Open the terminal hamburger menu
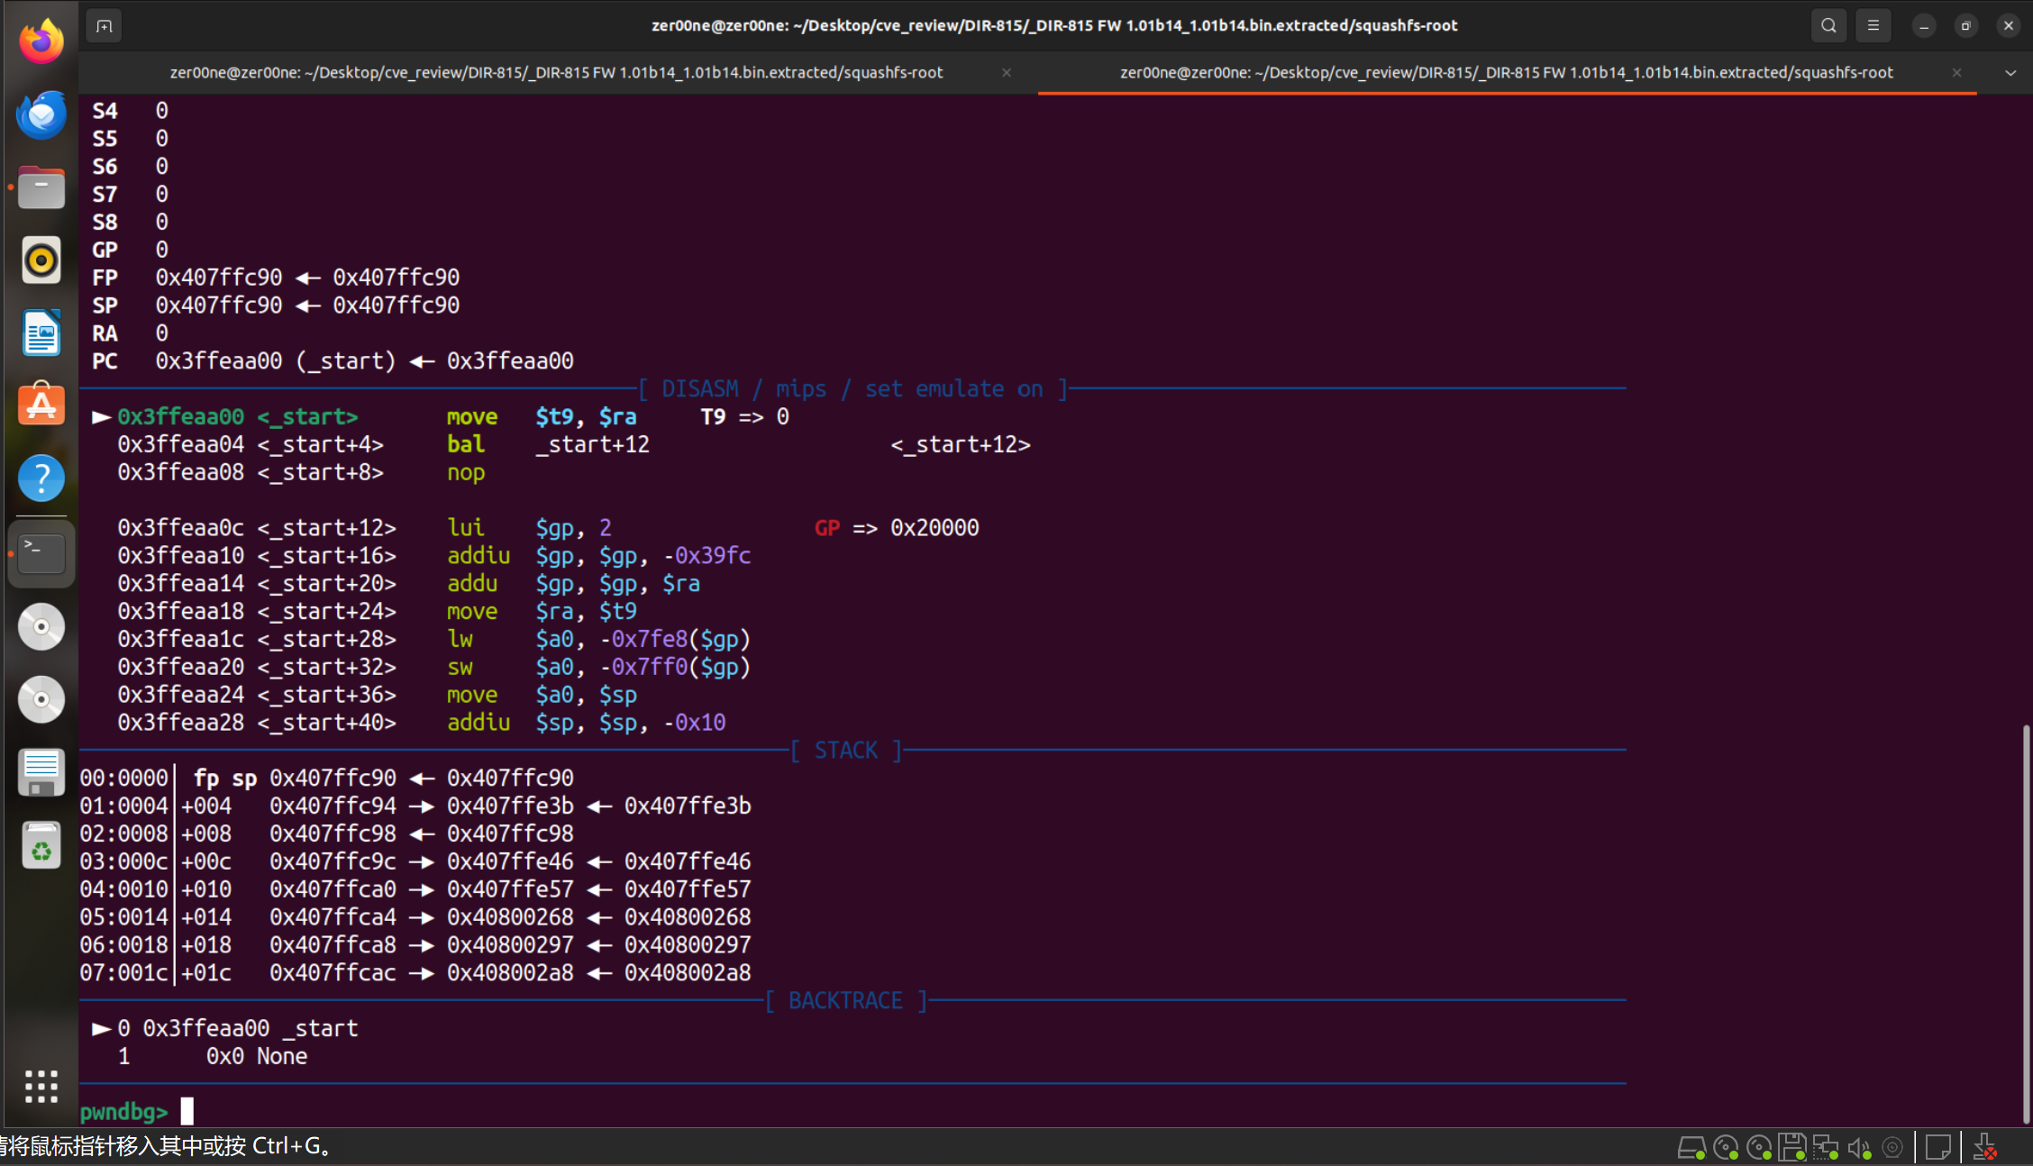2033x1166 pixels. (x=1873, y=26)
